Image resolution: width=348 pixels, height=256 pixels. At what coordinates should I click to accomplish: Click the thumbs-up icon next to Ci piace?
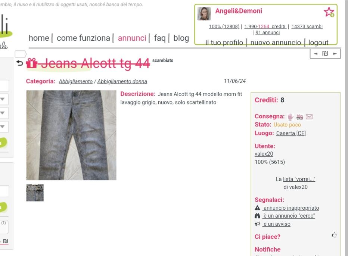click(334, 235)
